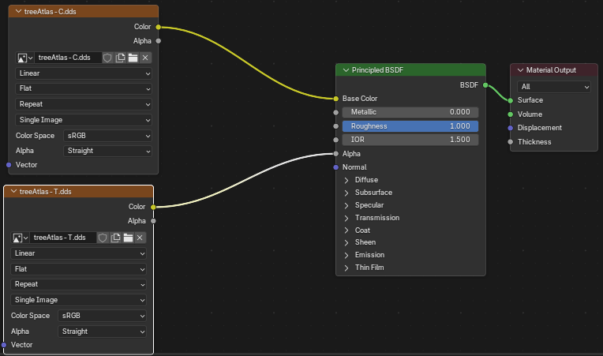
Task: Click Volume input socket on Material Output
Action: 511,114
